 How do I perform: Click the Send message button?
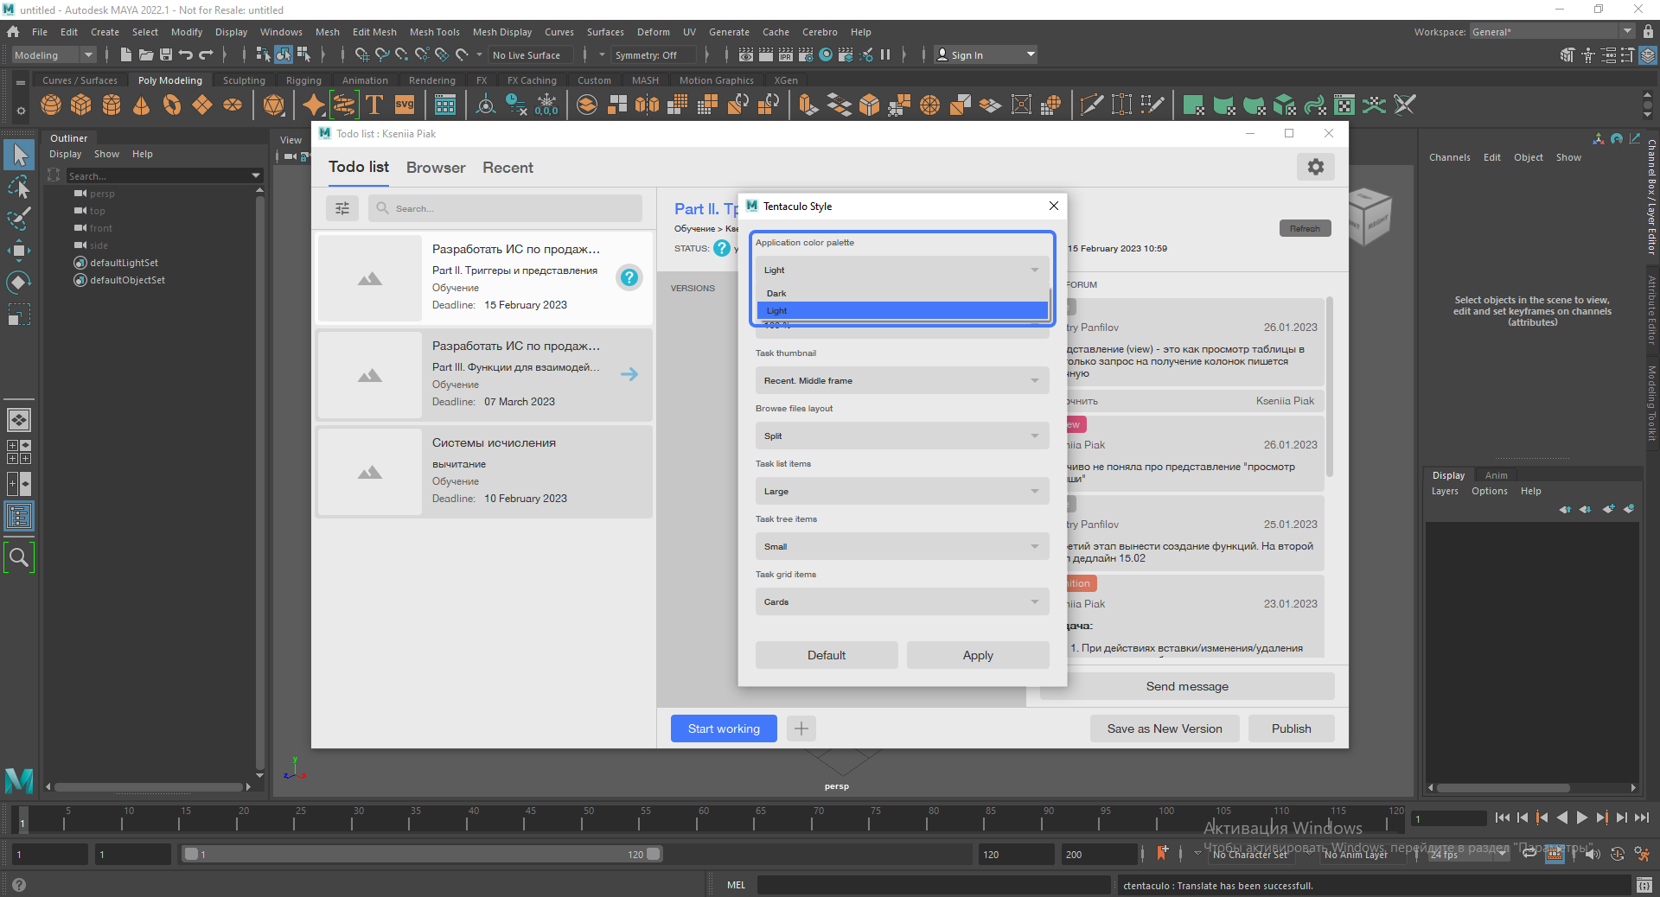click(1187, 686)
